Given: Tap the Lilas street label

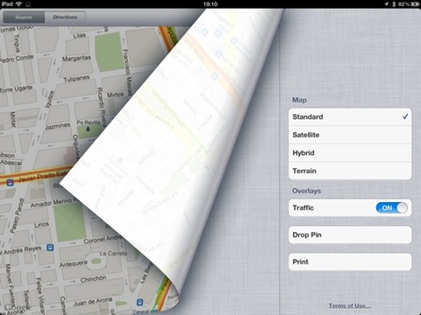Looking at the screenshot, I should click(x=79, y=36).
